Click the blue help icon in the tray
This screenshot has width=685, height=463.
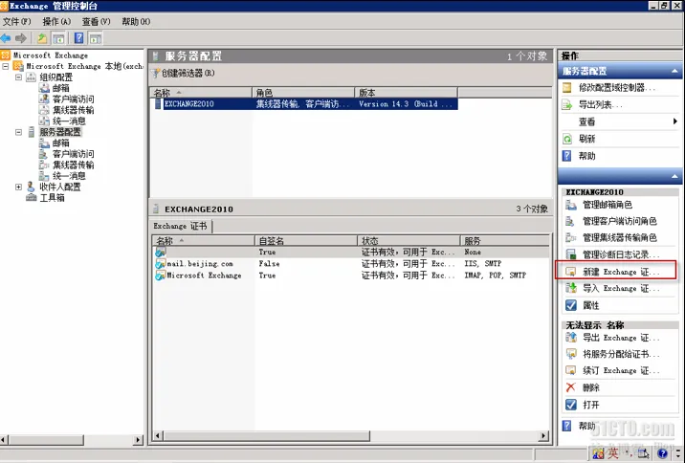pyautogui.click(x=662, y=454)
